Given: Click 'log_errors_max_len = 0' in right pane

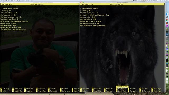Looking at the screenshot, I should pos(89,13).
